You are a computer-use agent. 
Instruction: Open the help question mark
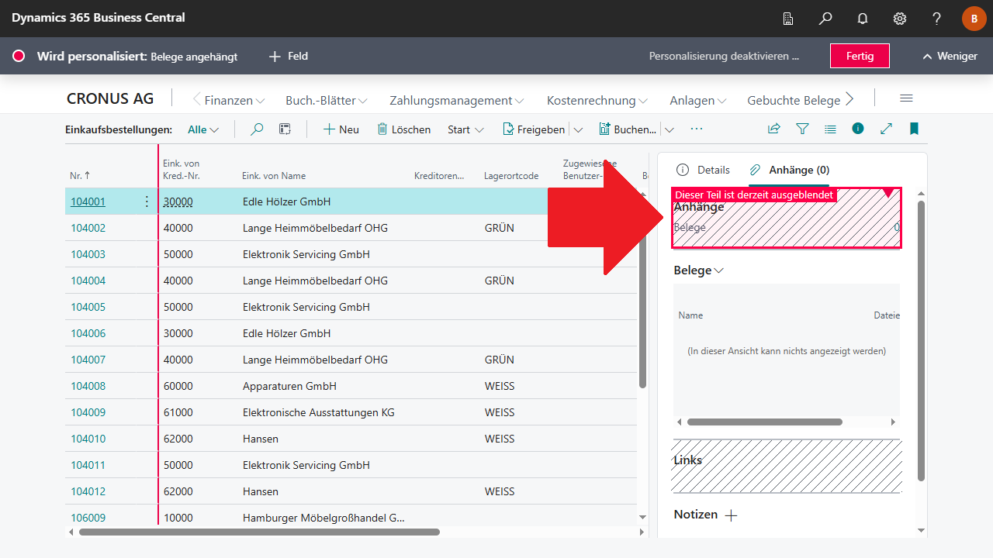pyautogui.click(x=937, y=19)
